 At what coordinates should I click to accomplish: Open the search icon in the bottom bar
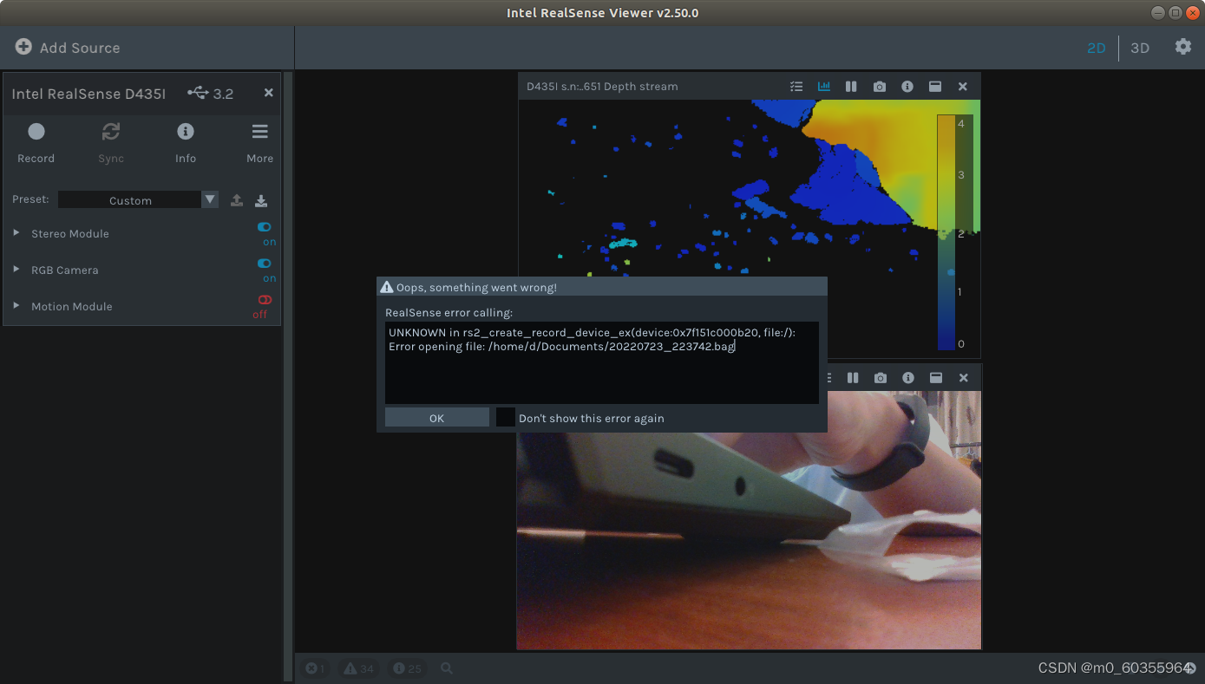tap(446, 668)
